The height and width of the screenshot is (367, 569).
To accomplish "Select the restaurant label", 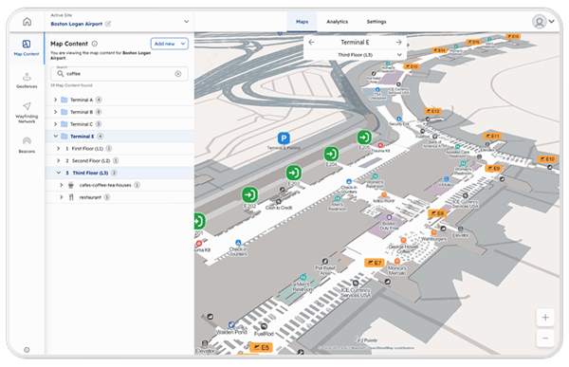I will (90, 197).
